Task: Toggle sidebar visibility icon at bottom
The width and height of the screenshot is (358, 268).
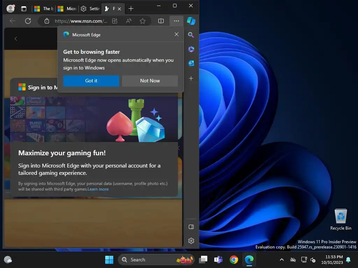Action: tap(191, 227)
